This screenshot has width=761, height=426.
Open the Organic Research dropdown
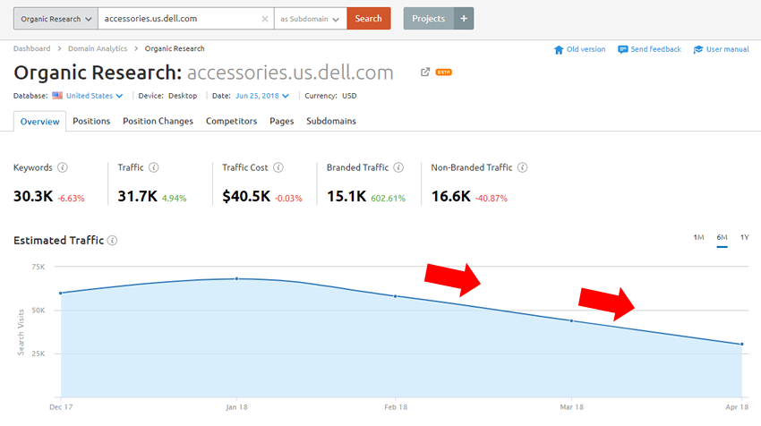54,18
